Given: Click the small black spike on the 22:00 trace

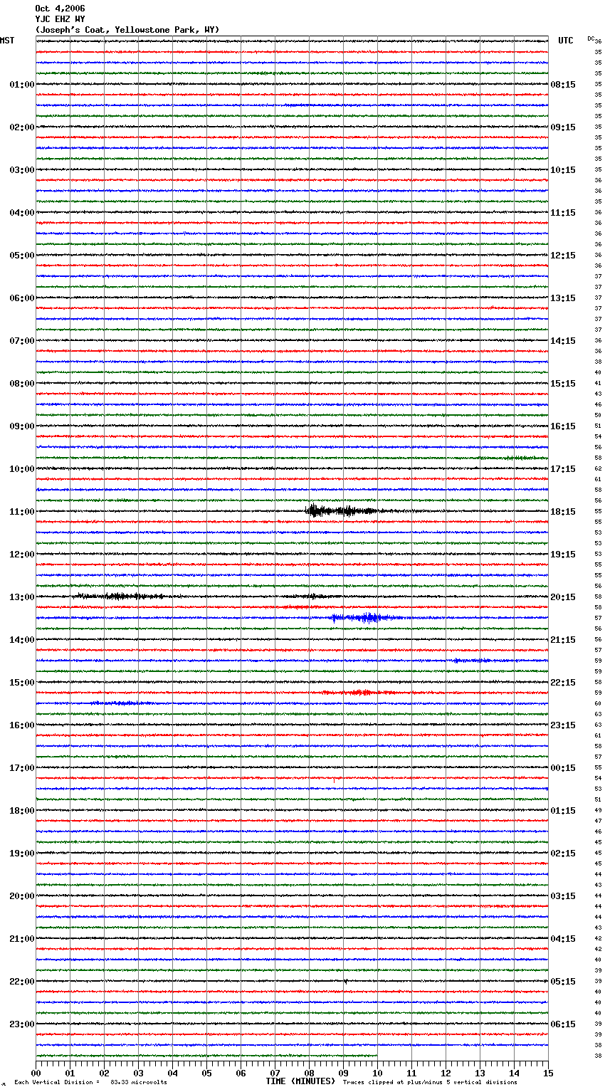Looking at the screenshot, I should (x=346, y=982).
